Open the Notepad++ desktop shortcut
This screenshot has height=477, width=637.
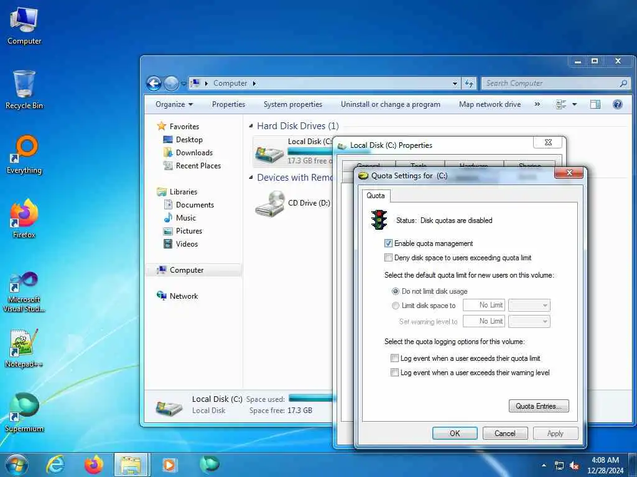pyautogui.click(x=24, y=348)
